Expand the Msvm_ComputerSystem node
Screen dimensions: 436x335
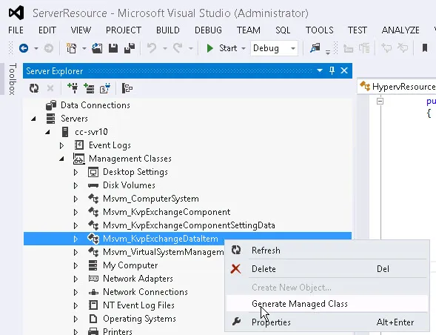click(76, 199)
